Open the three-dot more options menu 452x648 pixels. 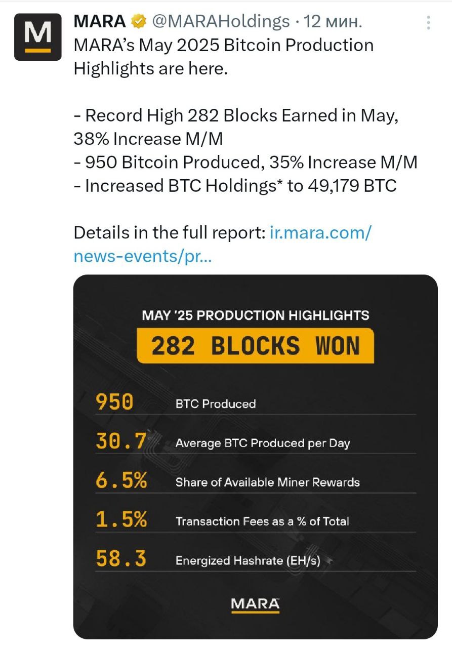point(428,23)
